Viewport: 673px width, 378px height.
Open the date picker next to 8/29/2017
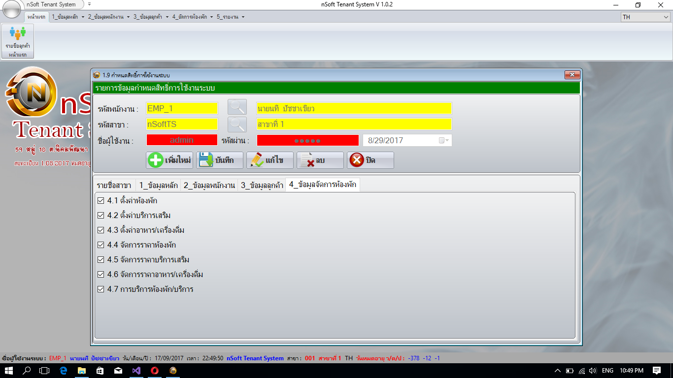(x=444, y=140)
